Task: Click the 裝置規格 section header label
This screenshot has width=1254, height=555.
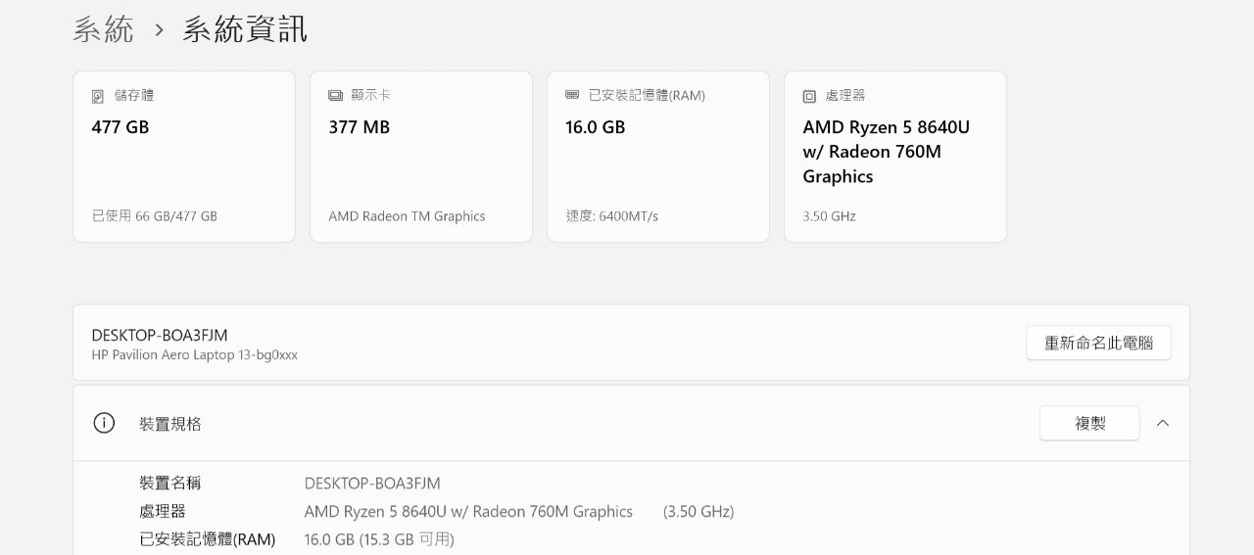Action: 170,424
